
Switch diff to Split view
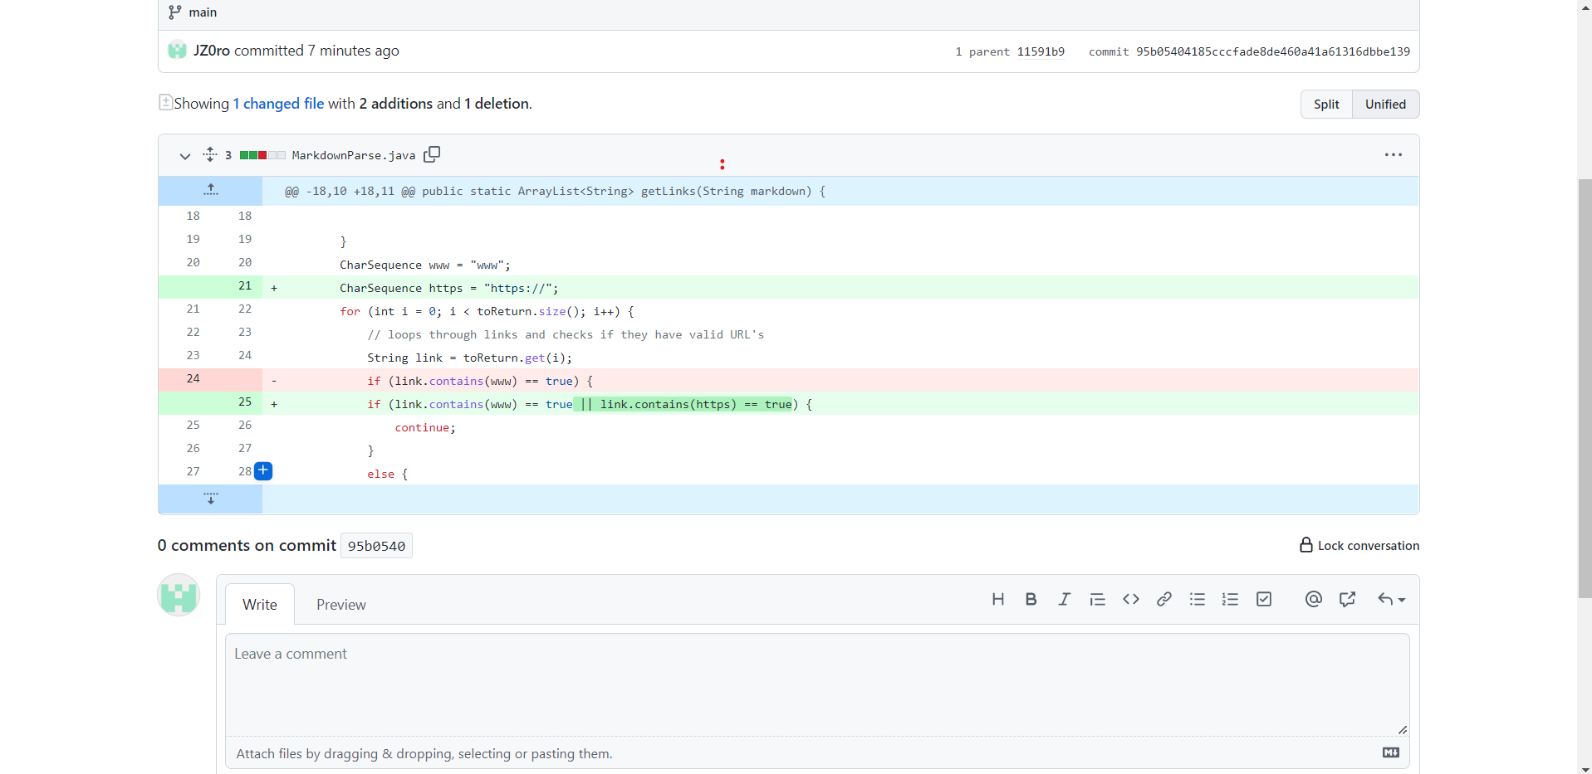point(1326,105)
